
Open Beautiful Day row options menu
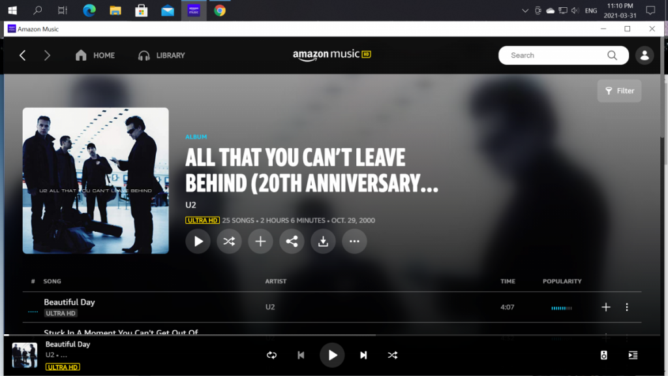pos(627,307)
